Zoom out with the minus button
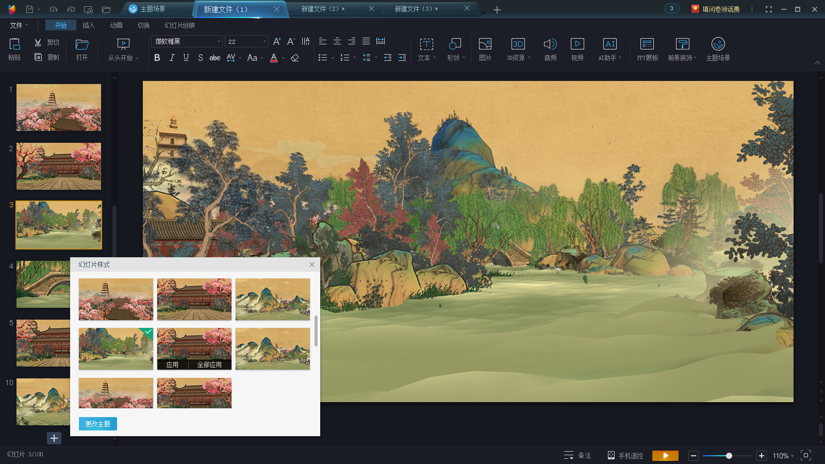 (694, 456)
